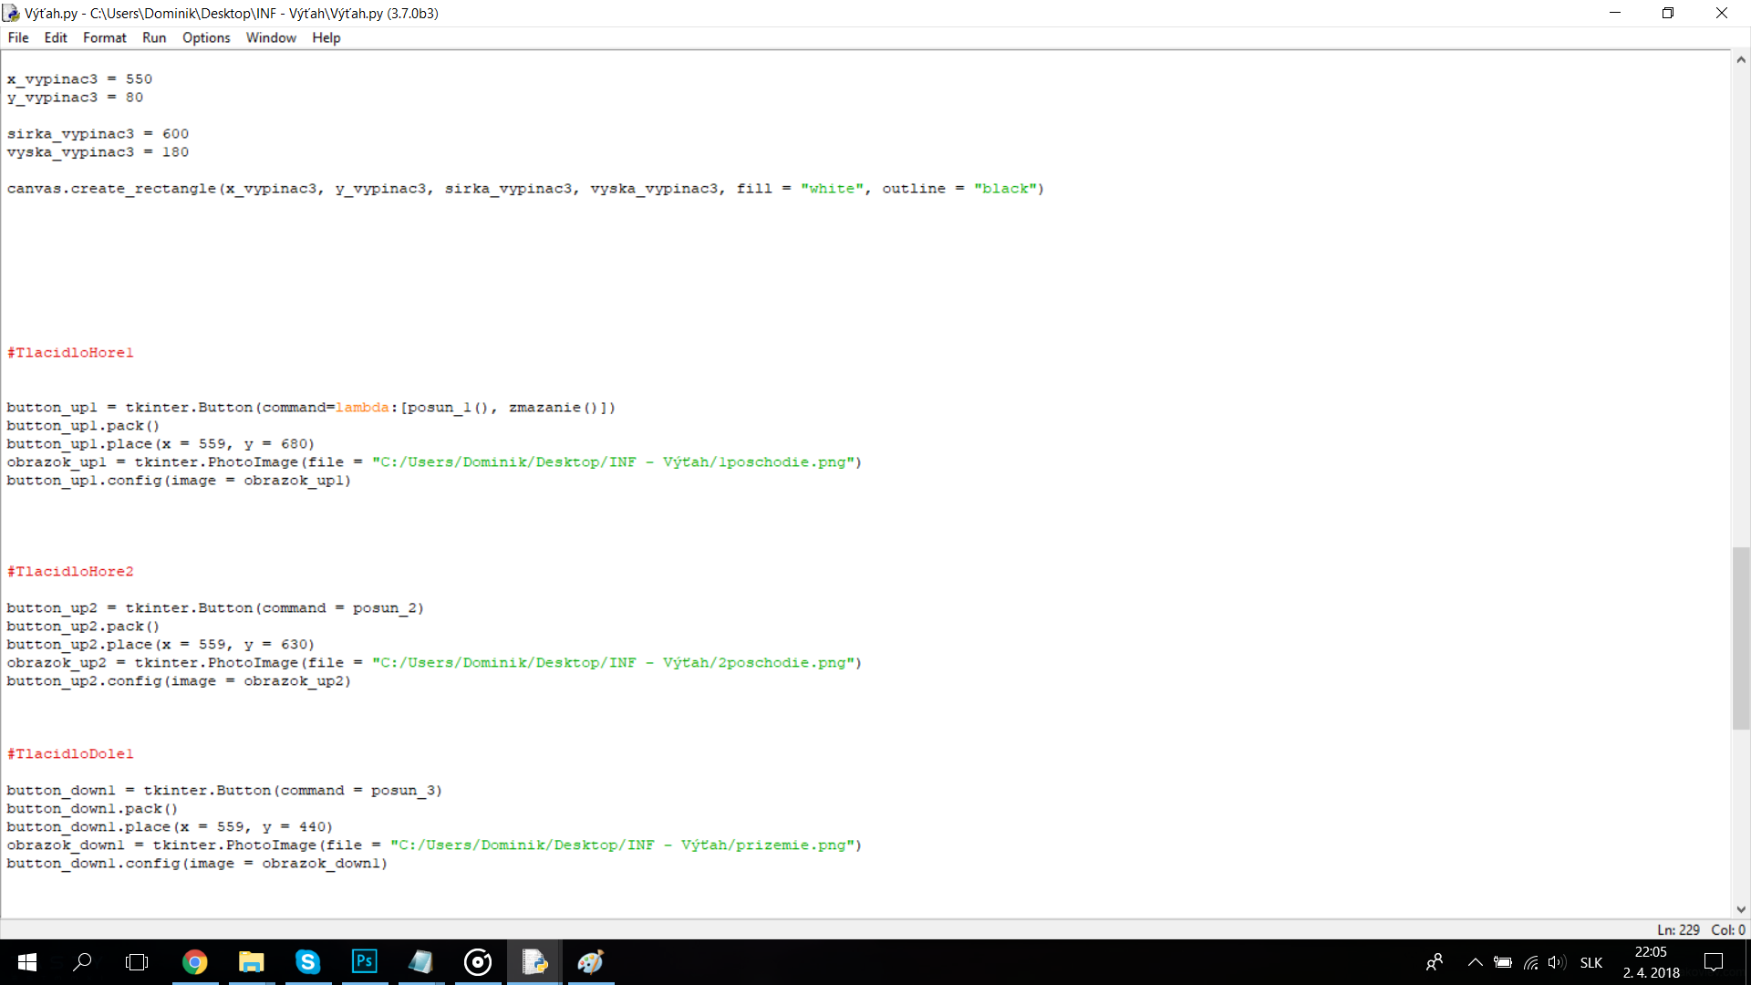1751x985 pixels.
Task: Open the Help menu
Action: [x=326, y=37]
